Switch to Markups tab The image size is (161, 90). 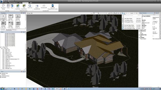pyautogui.click(x=14, y=30)
